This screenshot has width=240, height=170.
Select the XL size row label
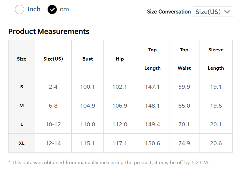click(x=21, y=143)
